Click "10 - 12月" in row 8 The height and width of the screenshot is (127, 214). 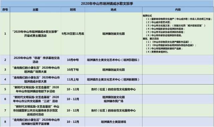73,122
